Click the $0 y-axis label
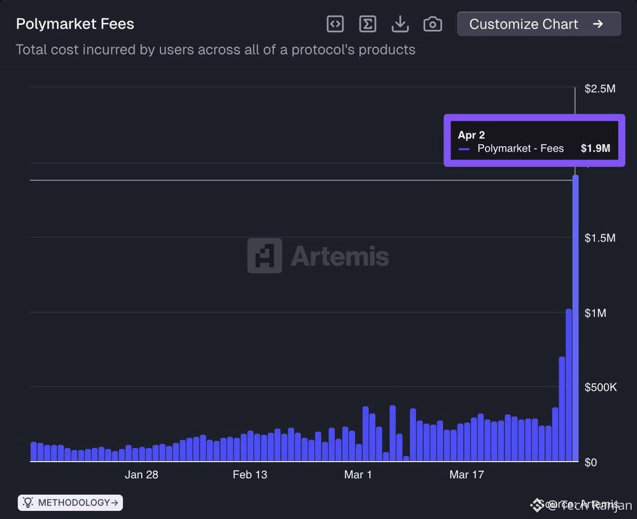Viewport: 637px width, 519px height. 591,462
